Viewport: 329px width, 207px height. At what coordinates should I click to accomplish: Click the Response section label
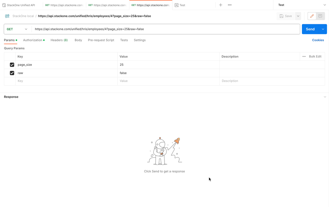point(11,97)
